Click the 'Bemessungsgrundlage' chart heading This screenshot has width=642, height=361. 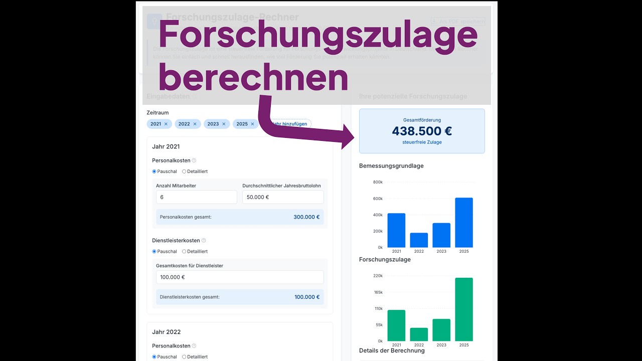coord(391,166)
